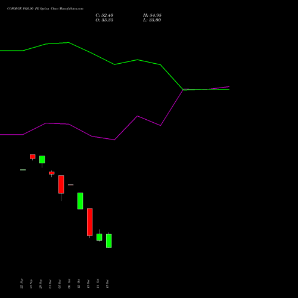Screen dimensions: 298x298
Task: Click the open value O: 35.35
Action: (104, 20)
